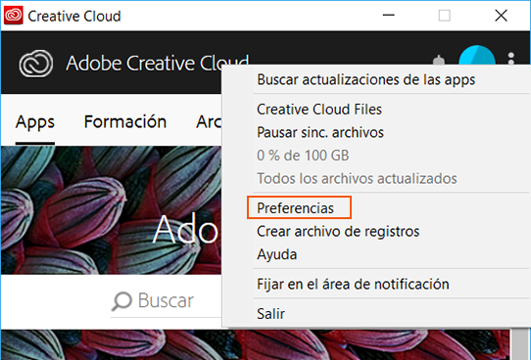
Task: Open the partially hidden Arc tab
Action: (x=209, y=121)
